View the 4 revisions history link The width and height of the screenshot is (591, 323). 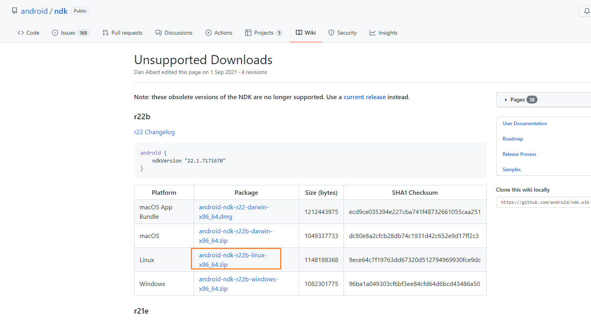[x=254, y=72]
